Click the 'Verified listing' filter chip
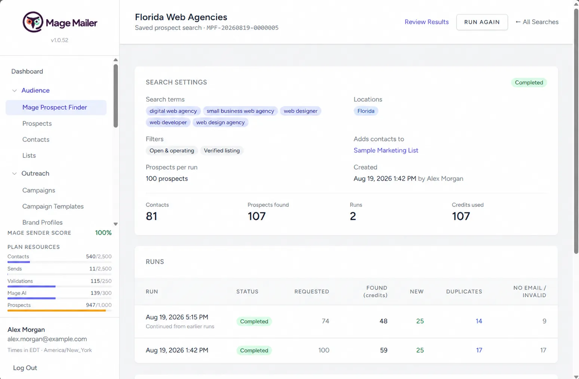Screen dimensions: 579x379 [x=222, y=150]
